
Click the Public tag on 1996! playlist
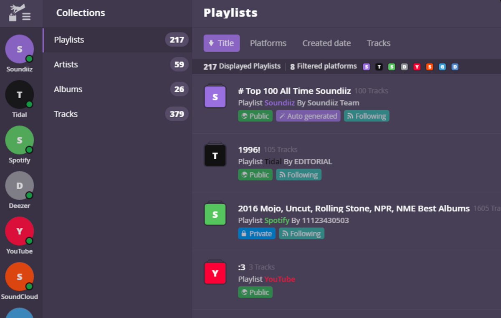256,175
